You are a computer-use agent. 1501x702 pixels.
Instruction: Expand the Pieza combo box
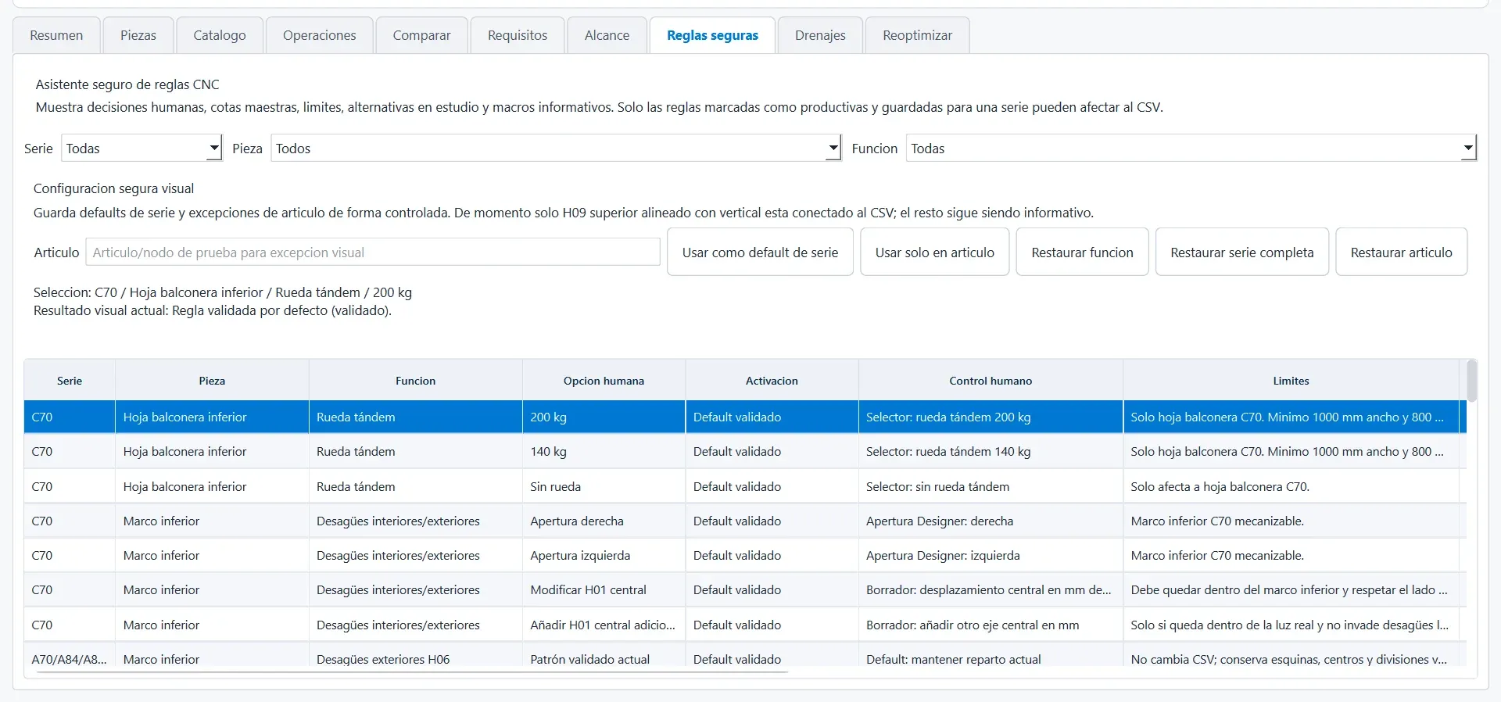point(556,148)
